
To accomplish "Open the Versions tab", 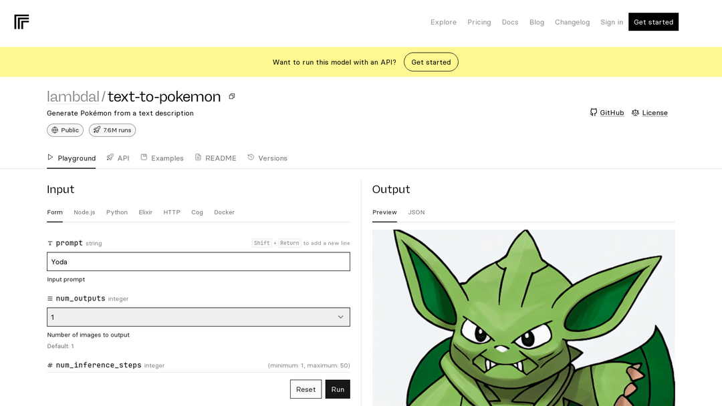I will [x=267, y=158].
